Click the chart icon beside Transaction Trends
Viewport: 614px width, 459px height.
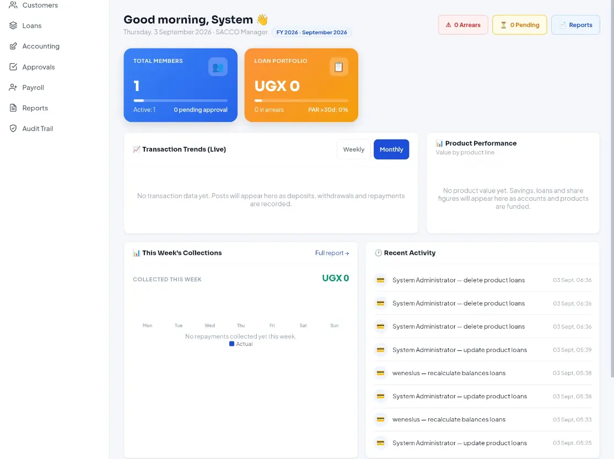(136, 150)
